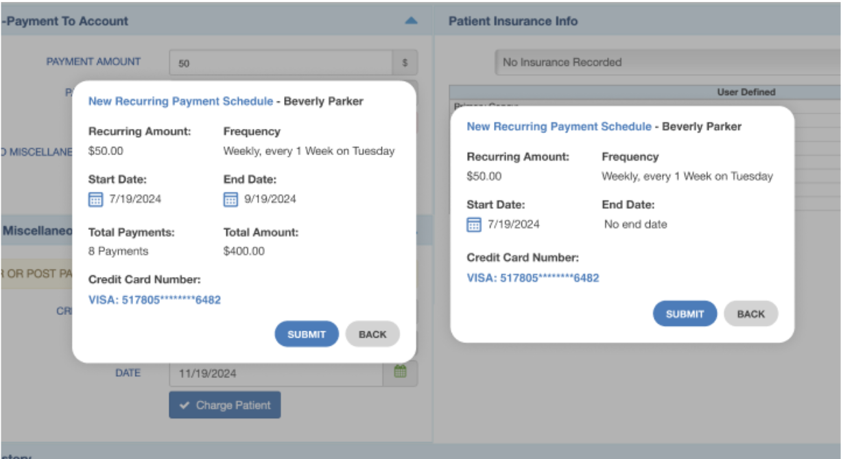The image size is (841, 459).
Task: Submit the schedule totaling $400.00
Action: (x=307, y=334)
